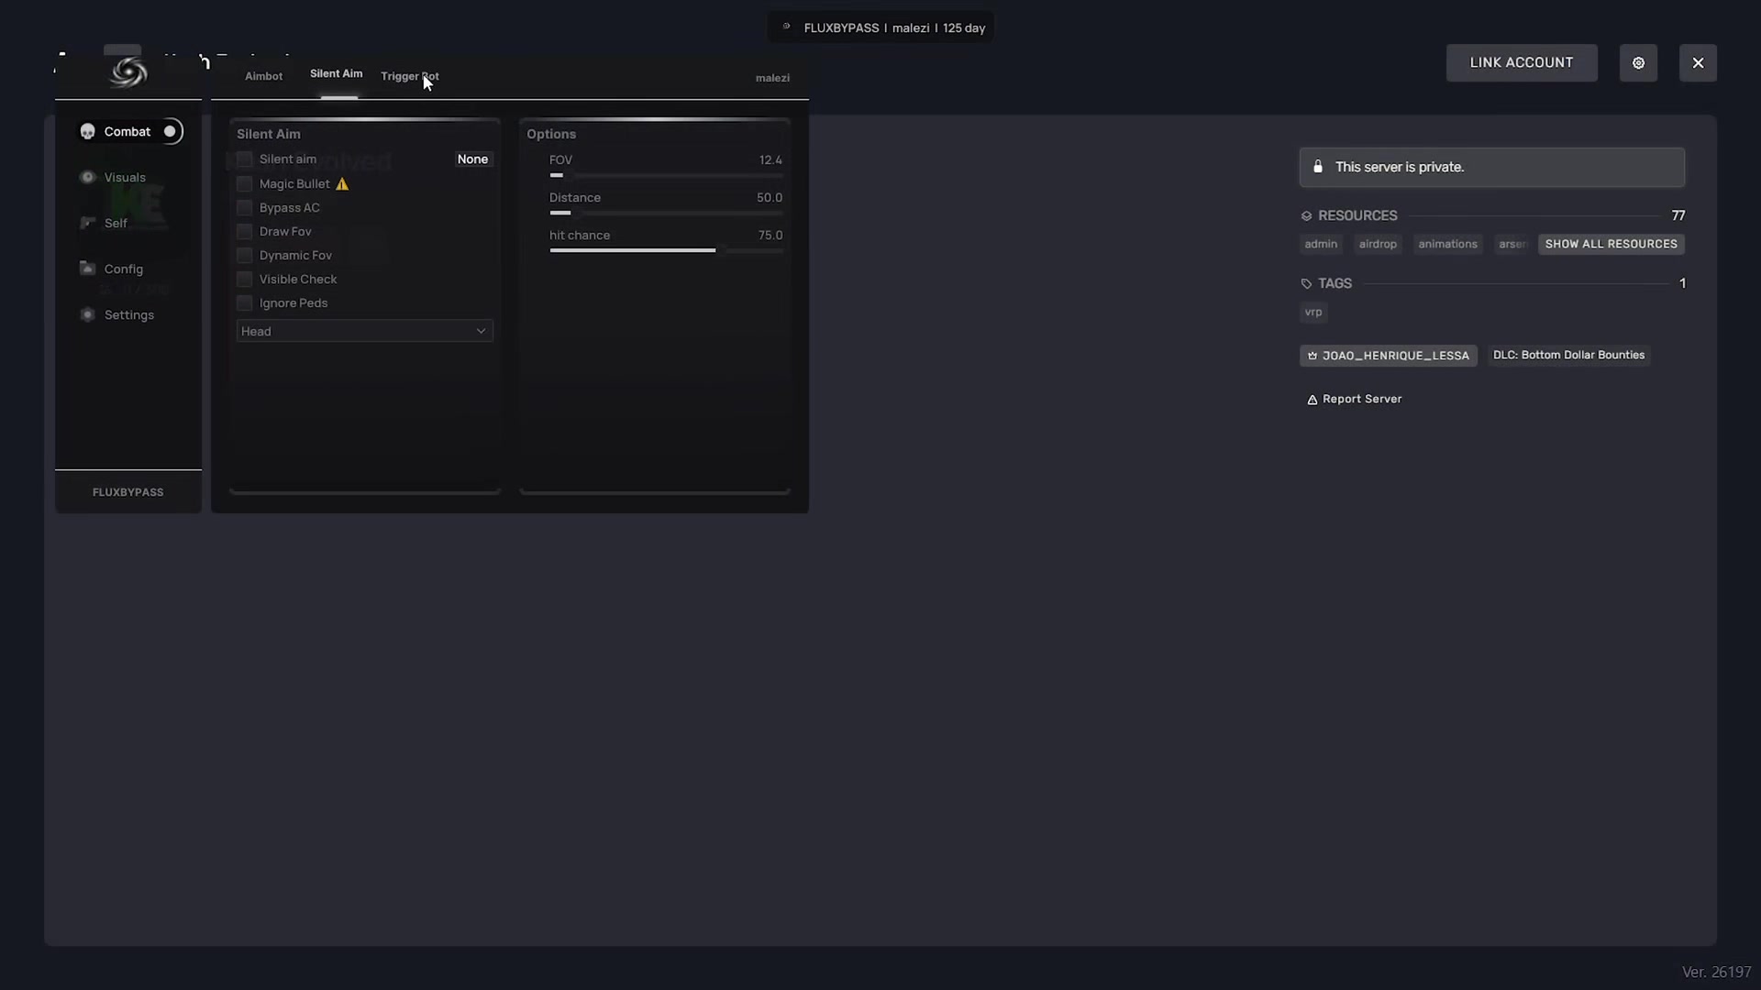The image size is (1761, 990).
Task: Click the malezi username in menu header
Action: [x=772, y=78]
